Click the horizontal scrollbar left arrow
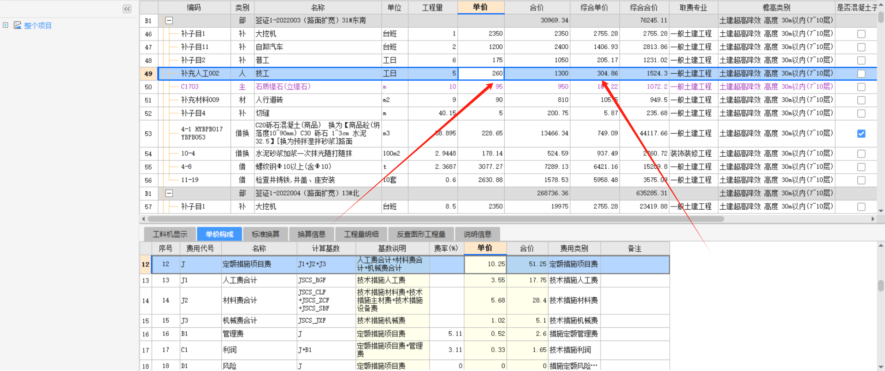Image resolution: width=885 pixels, height=371 pixels. pos(143,219)
